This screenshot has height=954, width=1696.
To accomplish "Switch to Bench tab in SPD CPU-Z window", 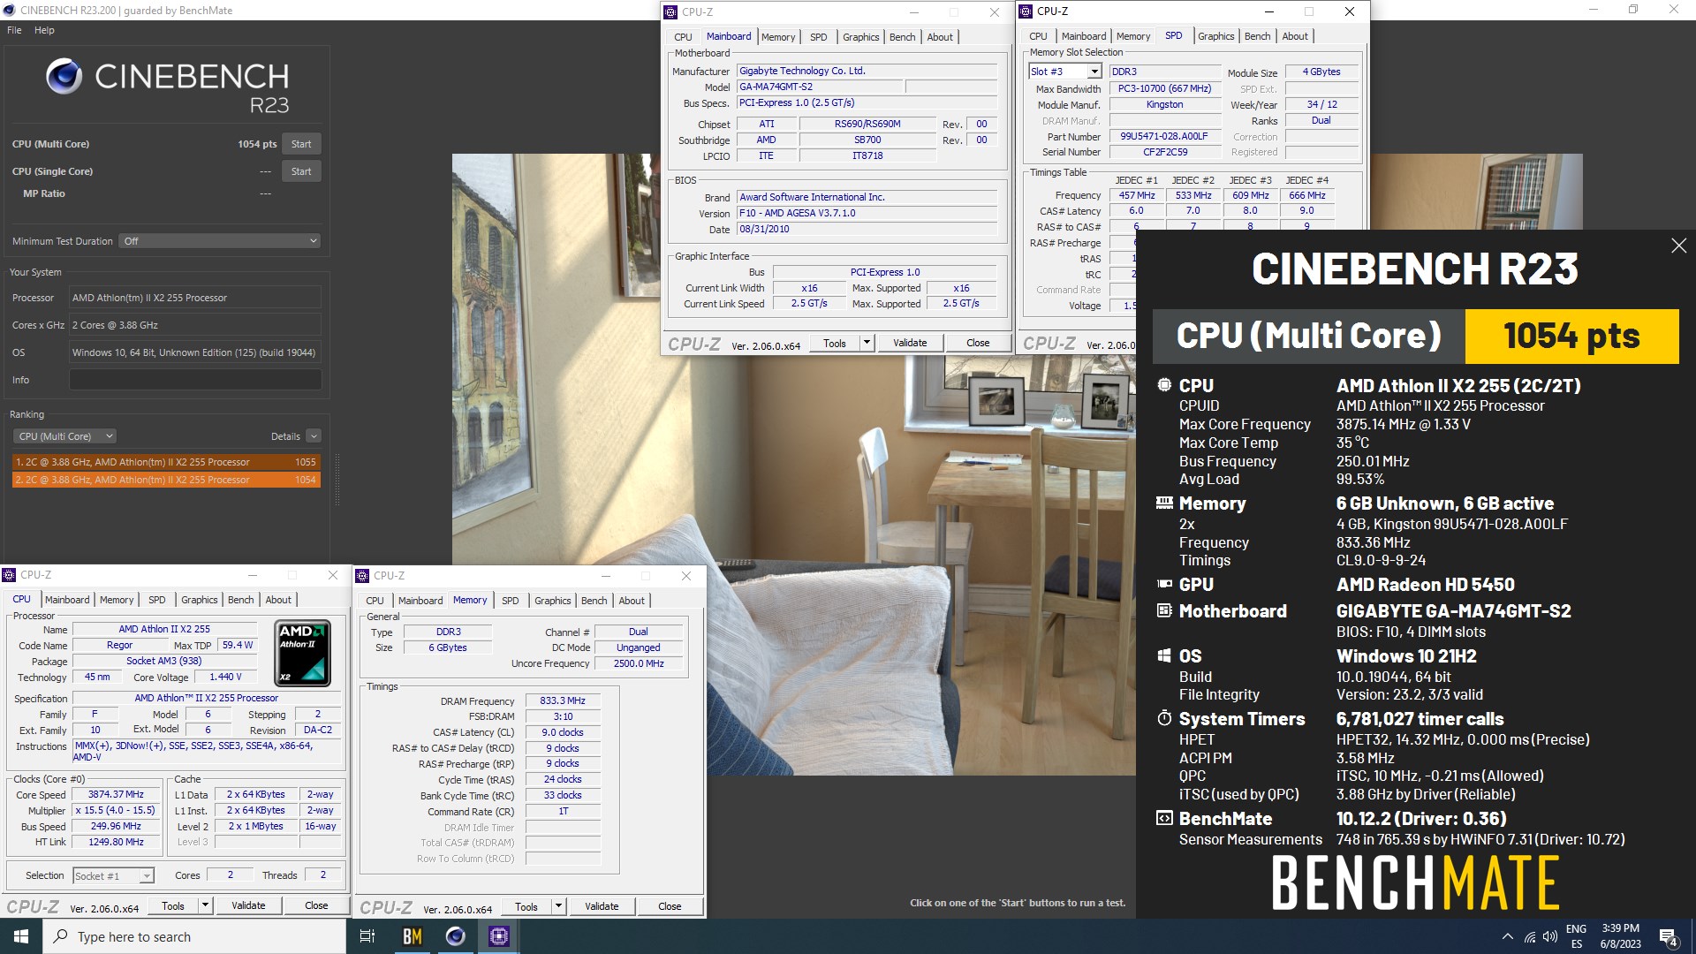I will click(x=1257, y=36).
